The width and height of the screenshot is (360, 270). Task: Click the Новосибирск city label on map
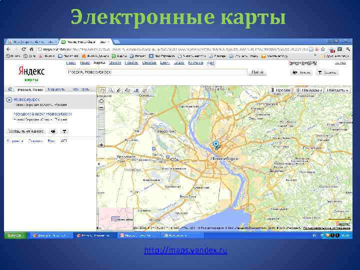tap(225, 158)
